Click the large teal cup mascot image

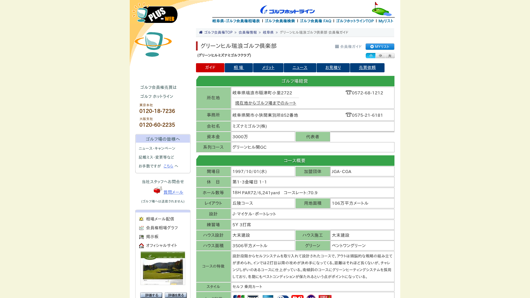[153, 44]
